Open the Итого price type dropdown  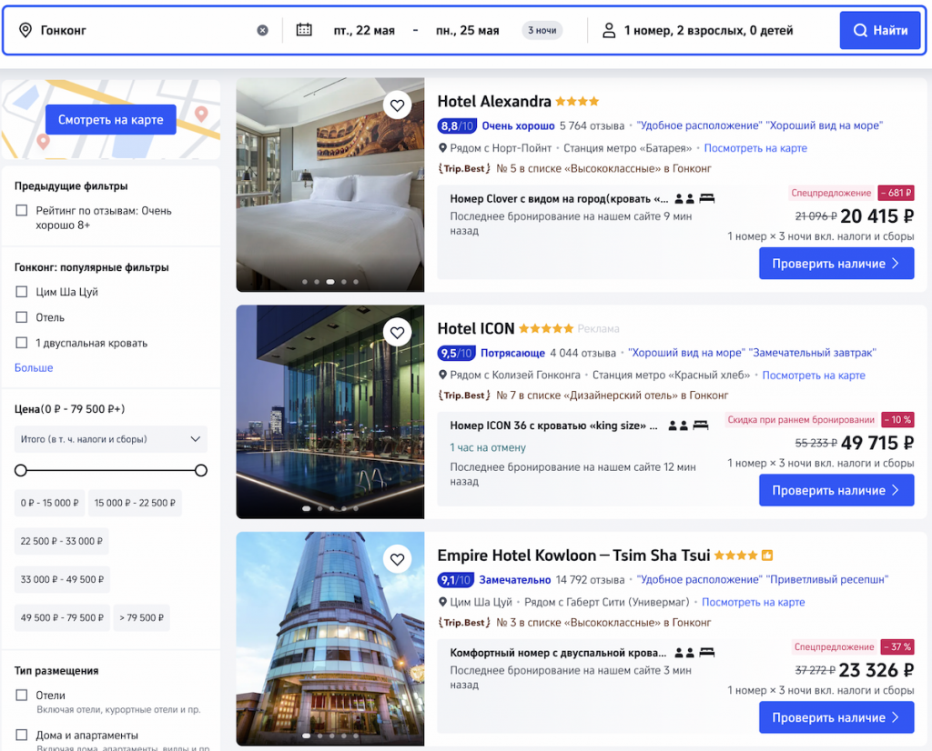[111, 439]
